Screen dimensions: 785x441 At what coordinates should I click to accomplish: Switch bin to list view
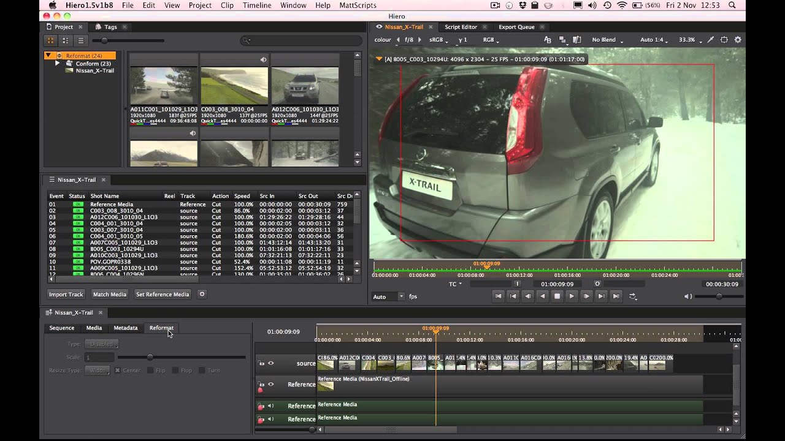(x=80, y=40)
